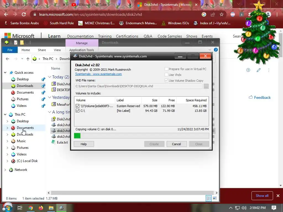This screenshot has height=212, width=283.
Task: Click the add circle icon on Learn page
Action: 248,70
